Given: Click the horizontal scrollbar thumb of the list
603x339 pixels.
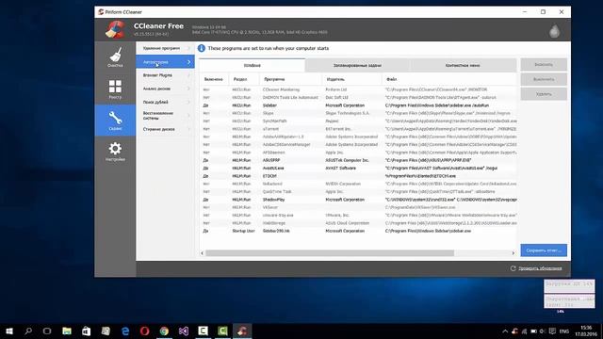Looking at the screenshot, I should point(330,253).
